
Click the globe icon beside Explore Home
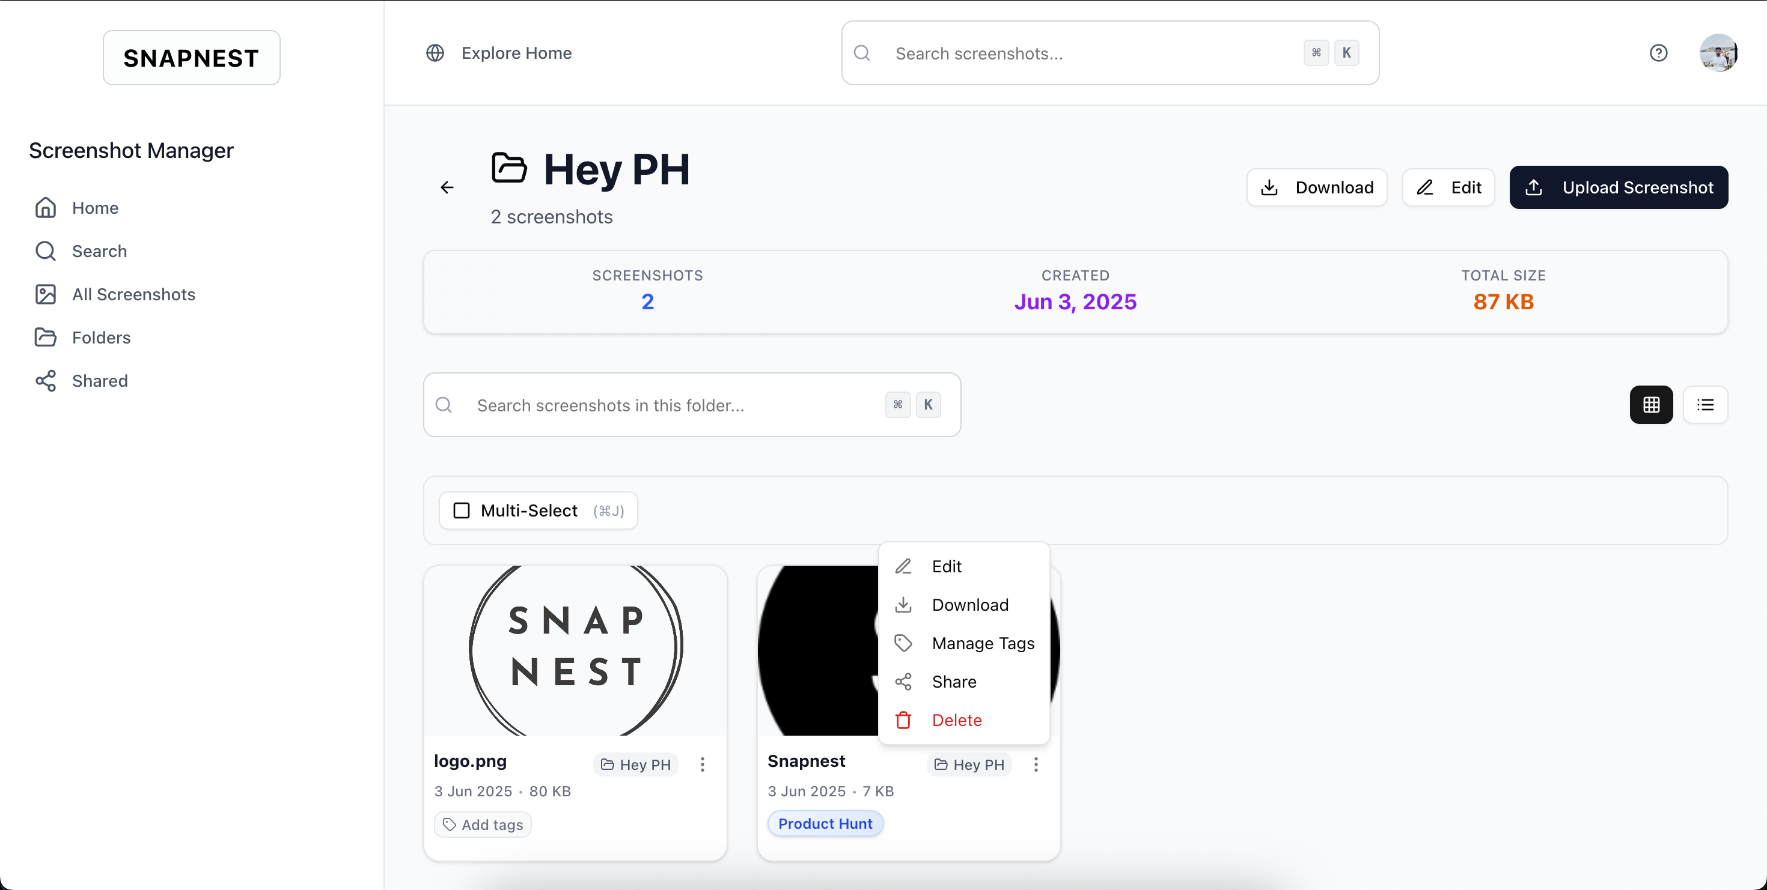pos(435,53)
